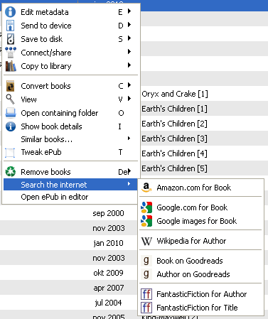Click the Google images for Book icon
The height and width of the screenshot is (319, 268).
click(x=146, y=221)
